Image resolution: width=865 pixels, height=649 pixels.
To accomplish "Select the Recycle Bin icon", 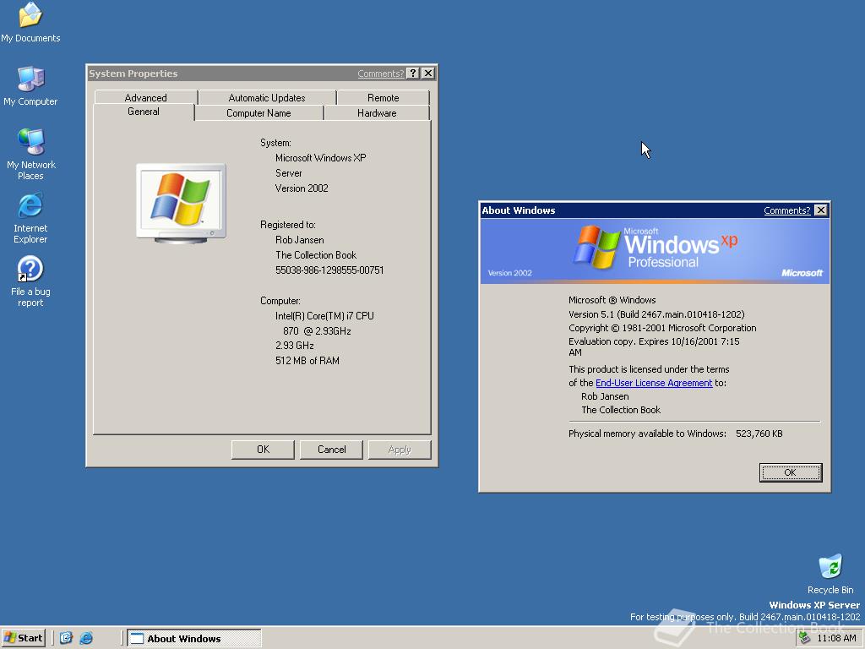I will click(x=830, y=574).
